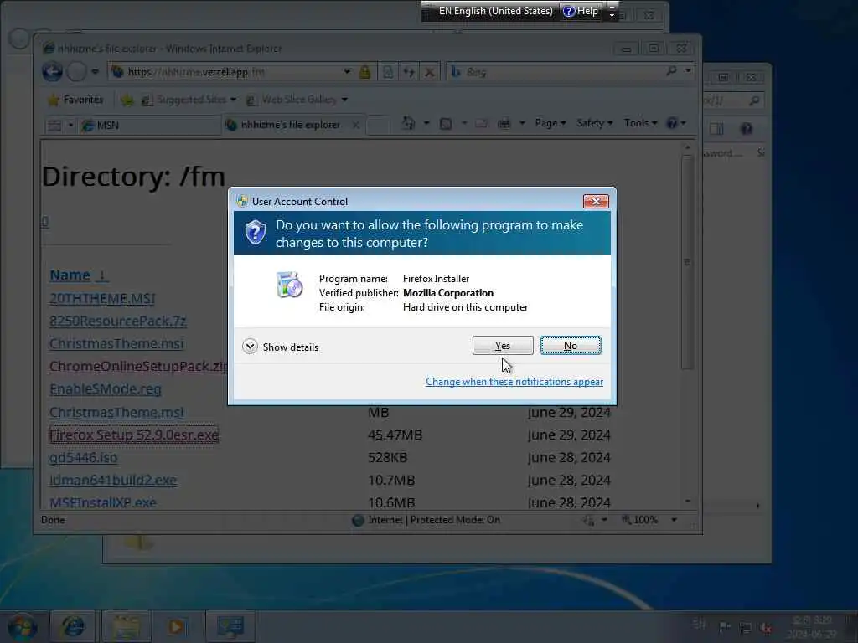This screenshot has height=643, width=858.
Task: Refresh the page in Internet Explorer
Action: (409, 72)
